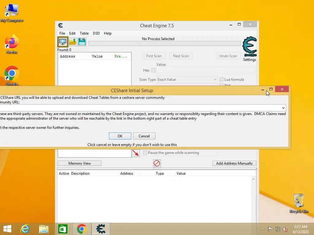Open Action Center flag icon
Viewport: 314px width, 235px height.
(270, 229)
